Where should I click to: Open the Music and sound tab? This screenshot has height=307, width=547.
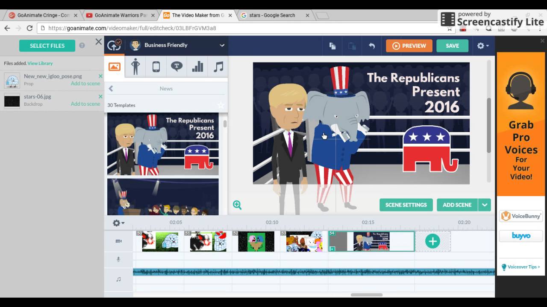pos(218,67)
